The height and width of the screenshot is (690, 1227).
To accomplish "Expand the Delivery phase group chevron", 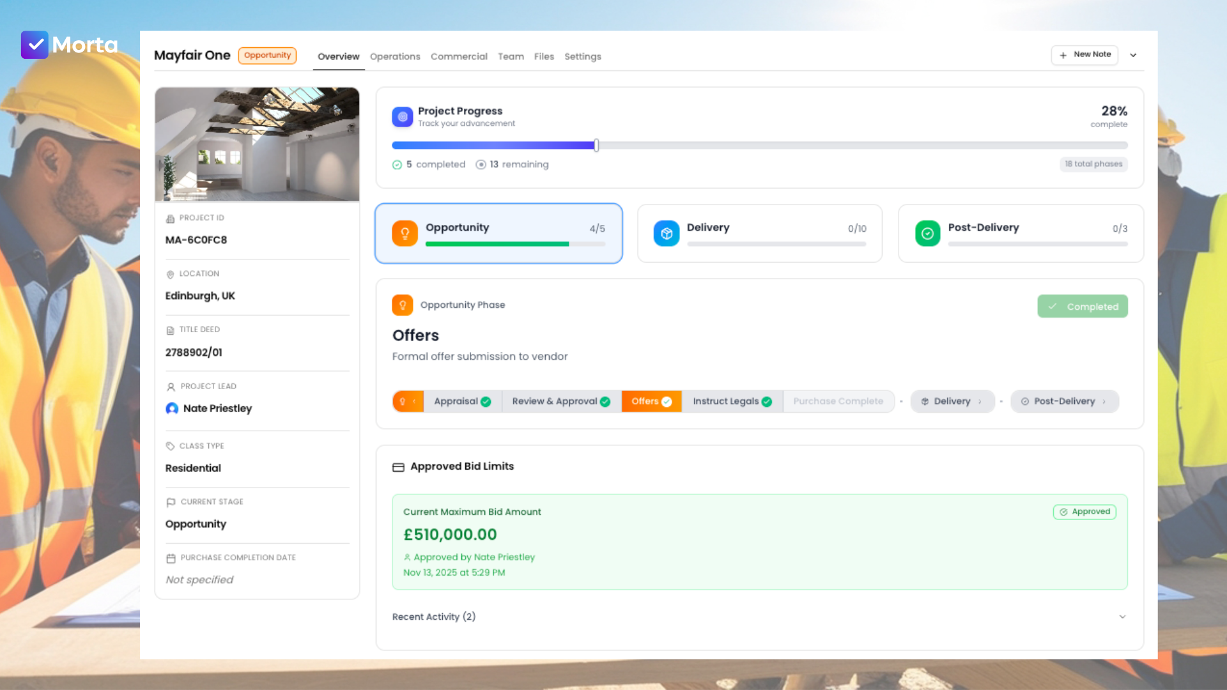I will point(980,402).
